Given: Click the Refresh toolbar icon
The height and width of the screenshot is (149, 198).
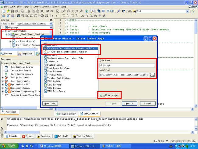Looking at the screenshot, I should click(87, 11).
